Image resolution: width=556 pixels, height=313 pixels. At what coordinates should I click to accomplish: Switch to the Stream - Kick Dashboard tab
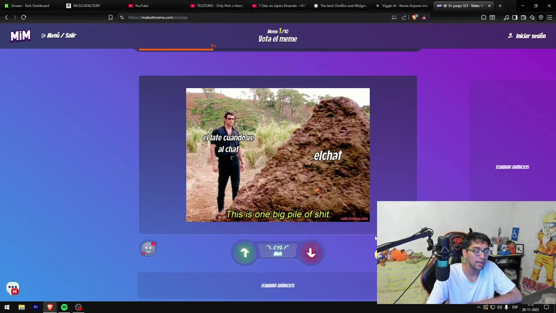coord(31,6)
